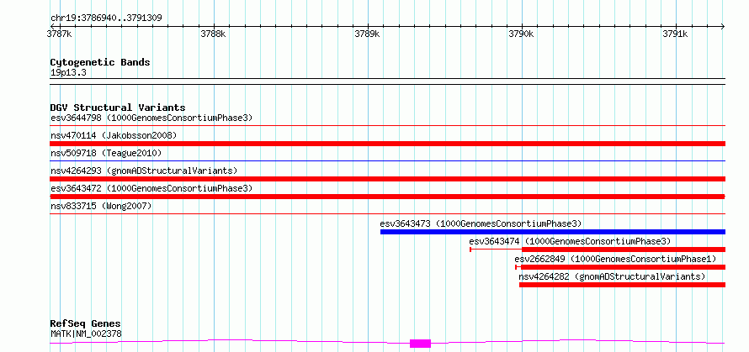The image size is (749, 352).
Task: Click the magenta MATK exon block
Action: [420, 344]
